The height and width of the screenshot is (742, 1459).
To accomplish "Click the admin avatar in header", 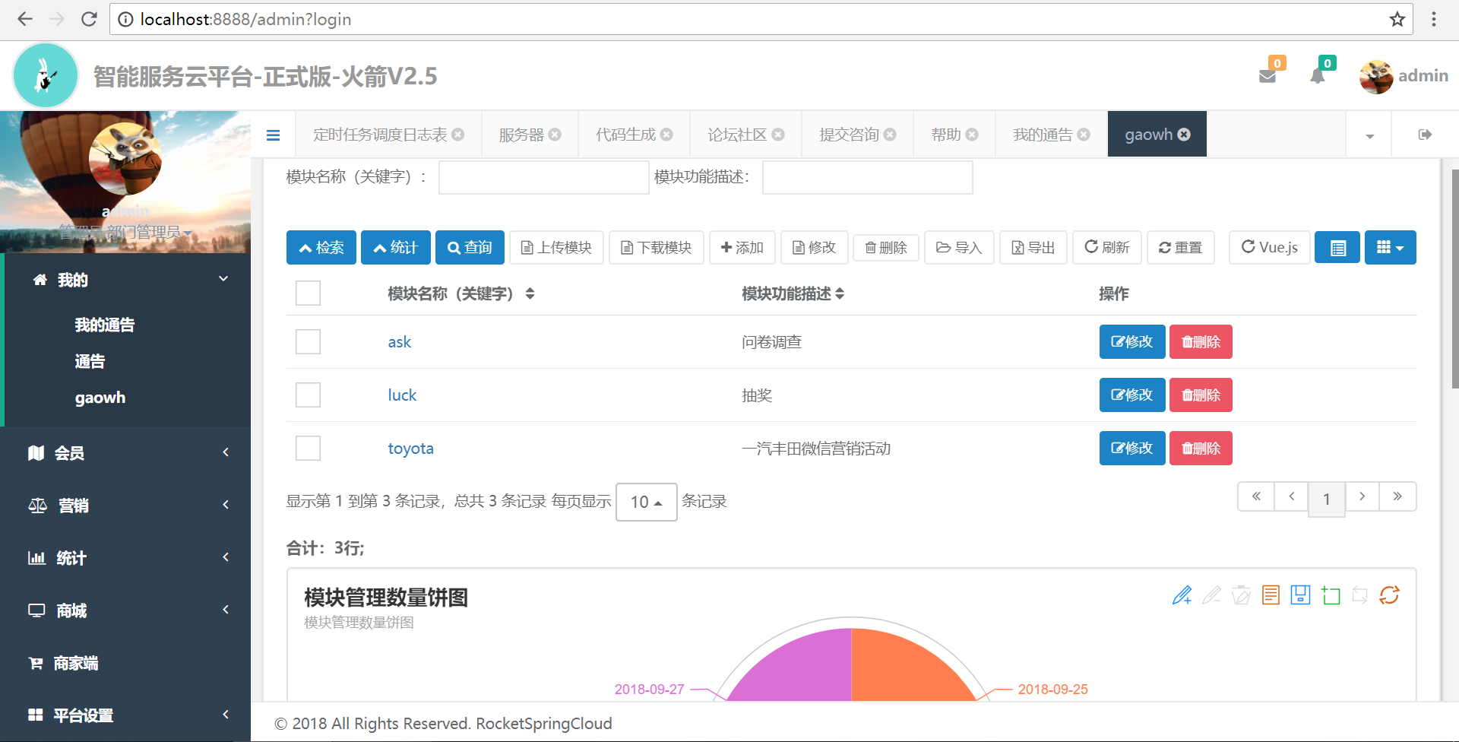I will click(x=1376, y=77).
